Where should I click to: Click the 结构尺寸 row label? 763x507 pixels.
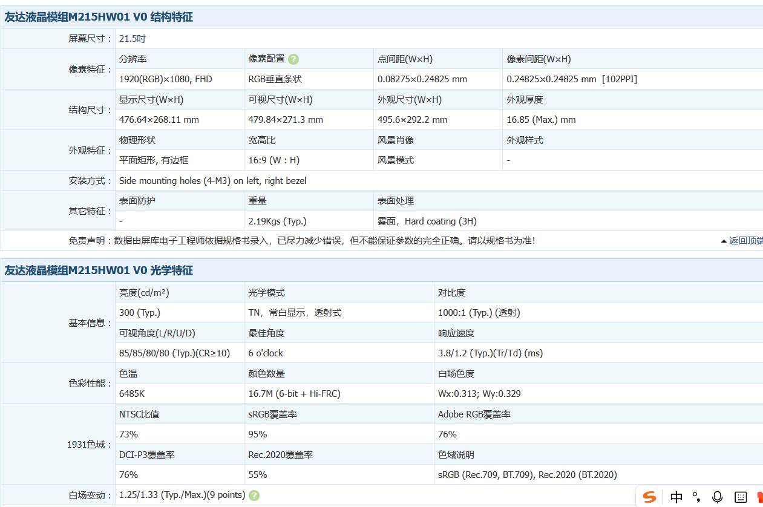coord(91,110)
